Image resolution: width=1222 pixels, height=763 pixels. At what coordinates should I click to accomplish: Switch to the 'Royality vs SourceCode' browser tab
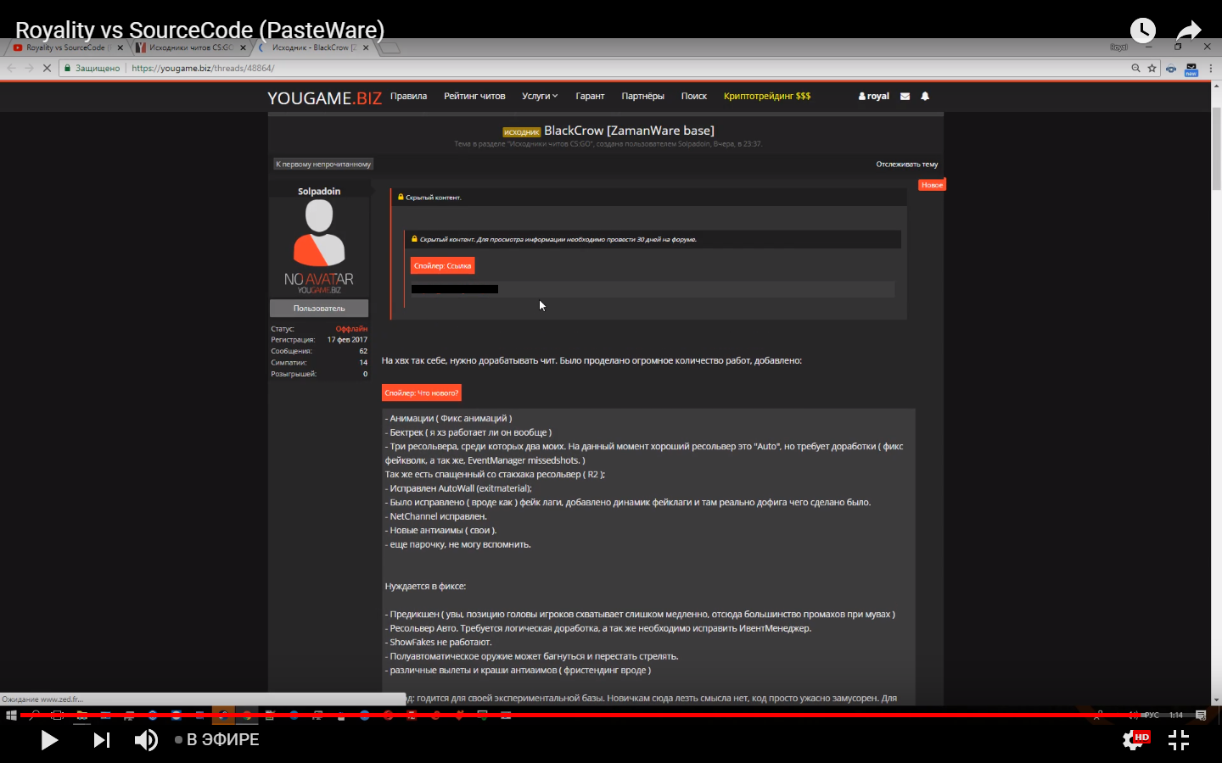[x=66, y=47]
